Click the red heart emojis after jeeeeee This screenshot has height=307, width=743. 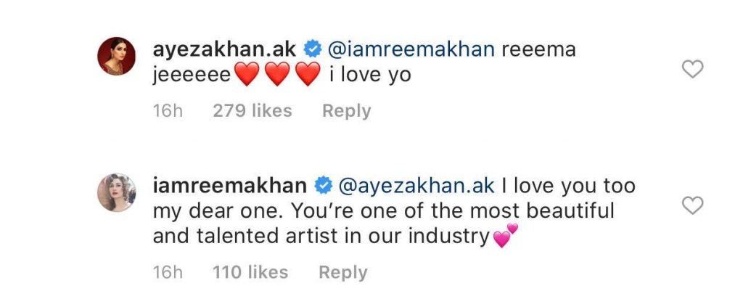(278, 75)
